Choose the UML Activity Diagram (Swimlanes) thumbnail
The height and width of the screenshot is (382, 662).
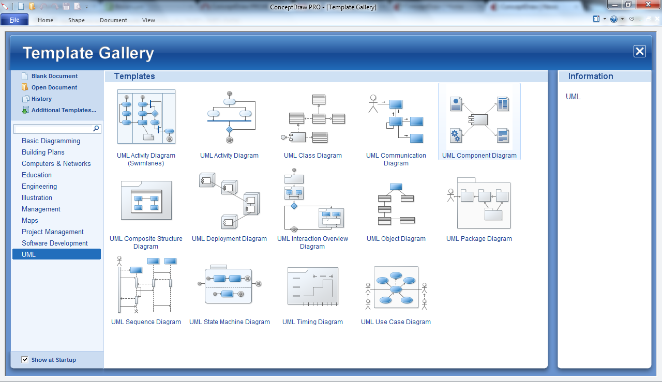146,117
